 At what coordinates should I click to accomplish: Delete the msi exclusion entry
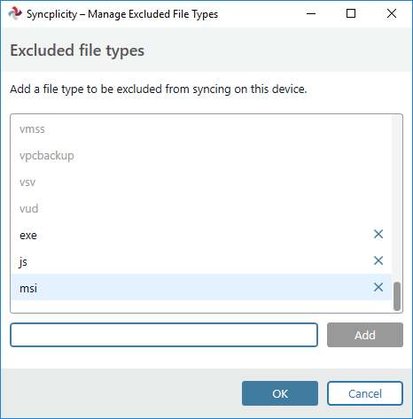[x=378, y=287]
